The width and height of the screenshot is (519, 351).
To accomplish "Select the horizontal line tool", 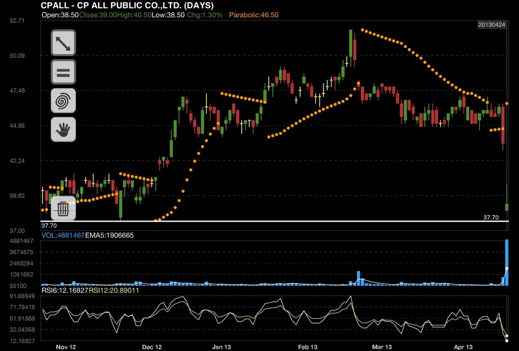I will (63, 72).
